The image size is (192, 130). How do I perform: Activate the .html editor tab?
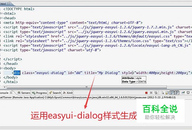pyautogui.click(x=3, y=4)
